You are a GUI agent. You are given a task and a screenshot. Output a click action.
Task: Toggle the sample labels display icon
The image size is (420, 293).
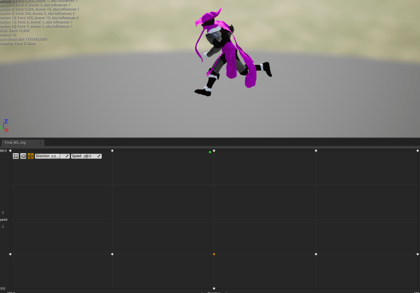point(23,156)
